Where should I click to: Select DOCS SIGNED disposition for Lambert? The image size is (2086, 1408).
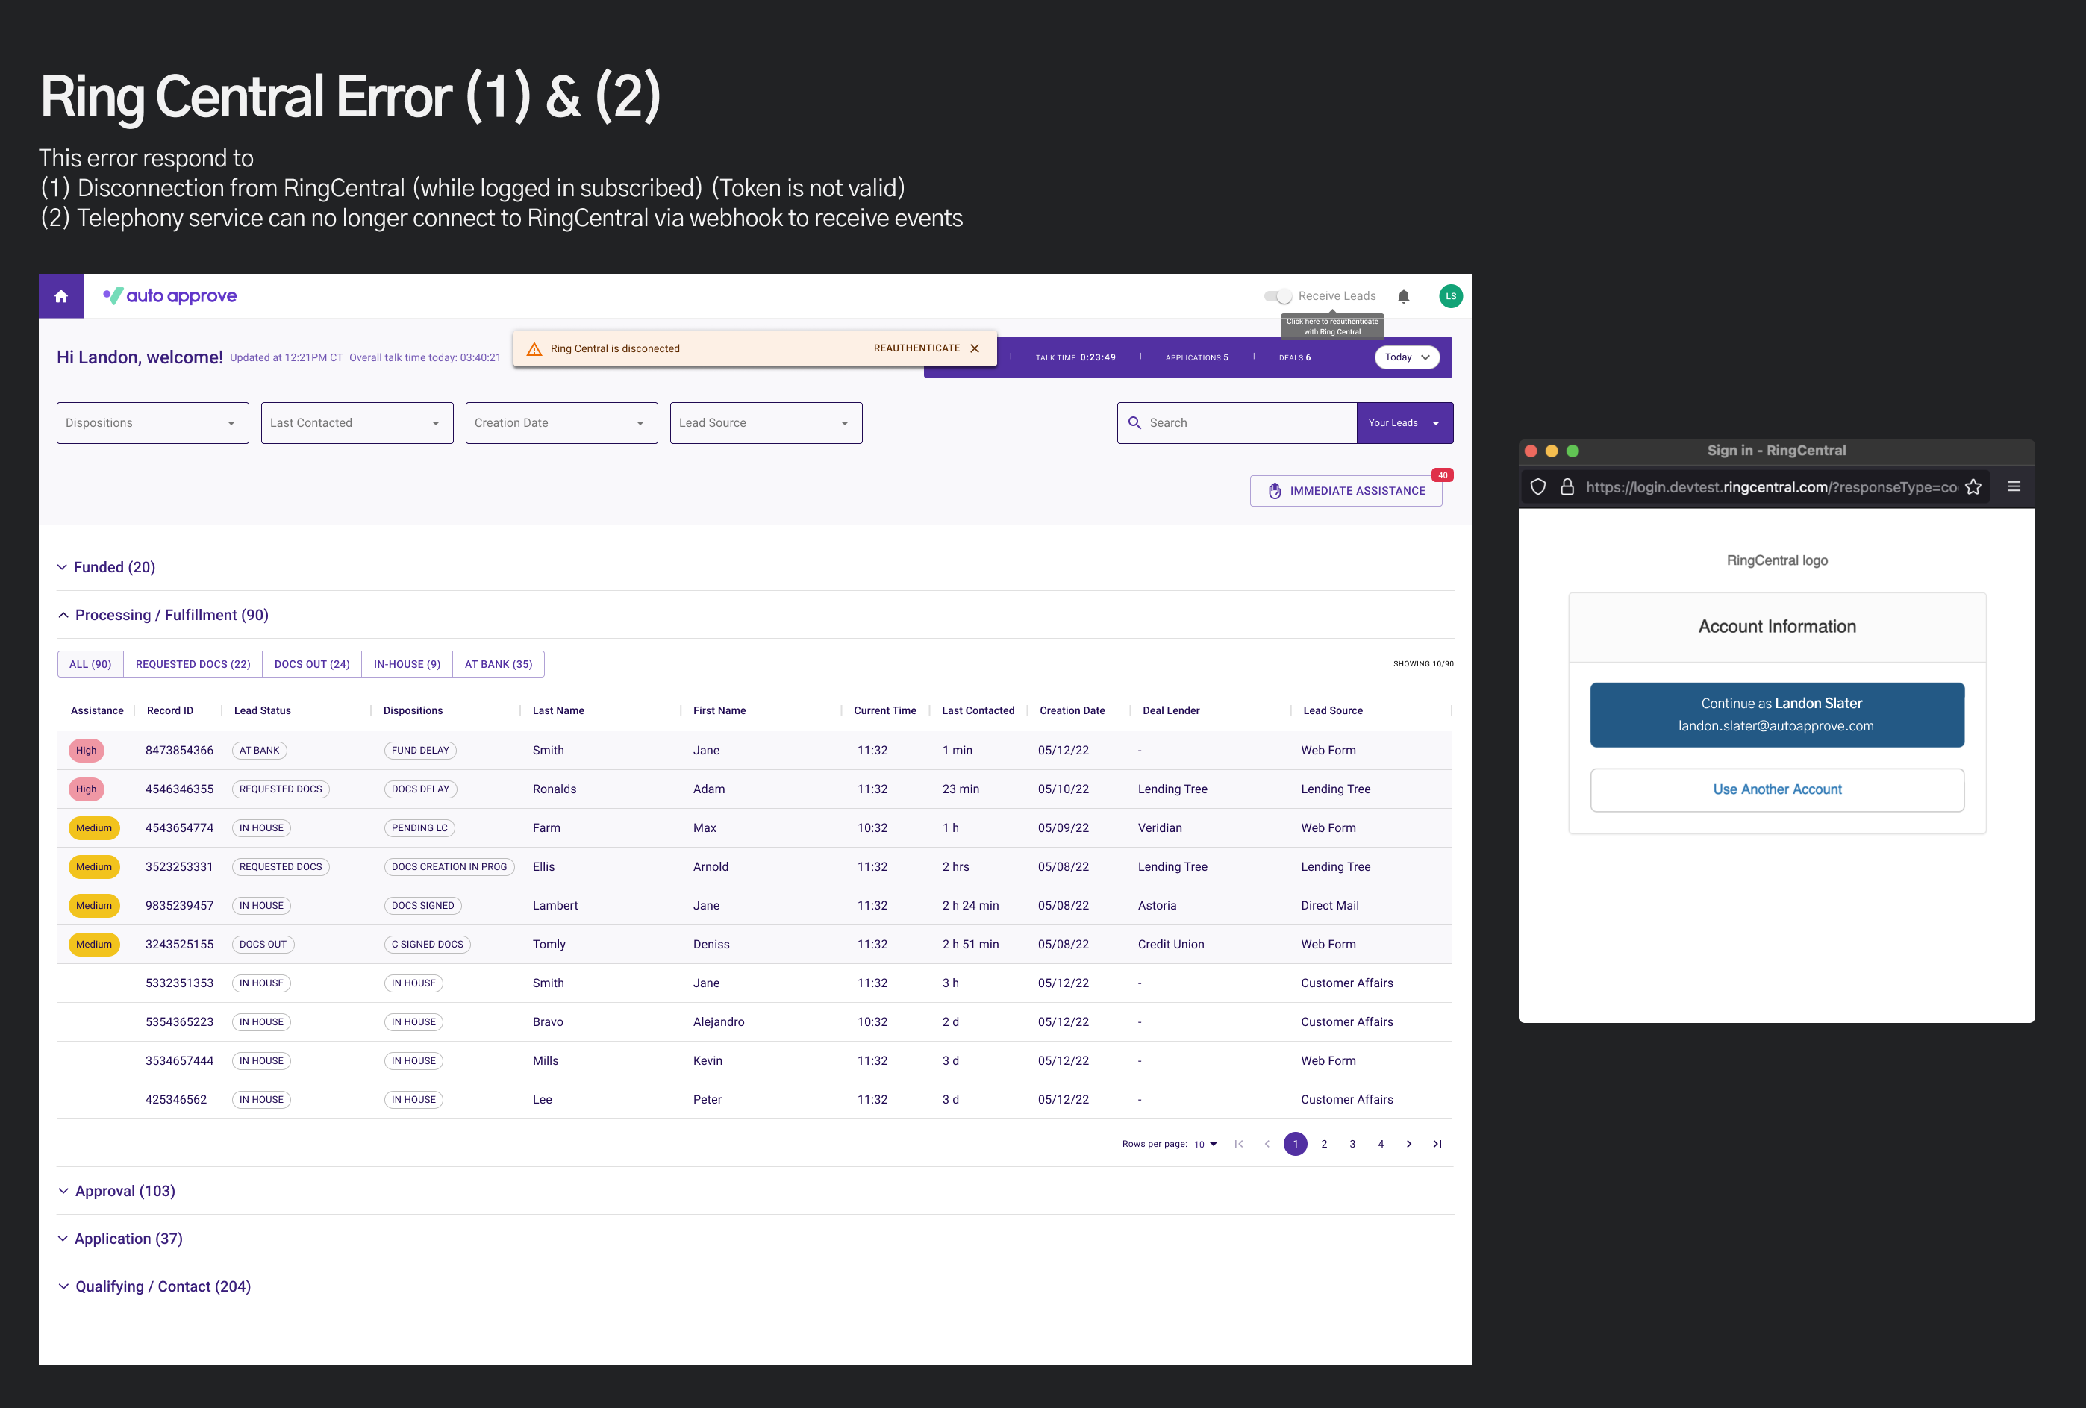pos(422,906)
